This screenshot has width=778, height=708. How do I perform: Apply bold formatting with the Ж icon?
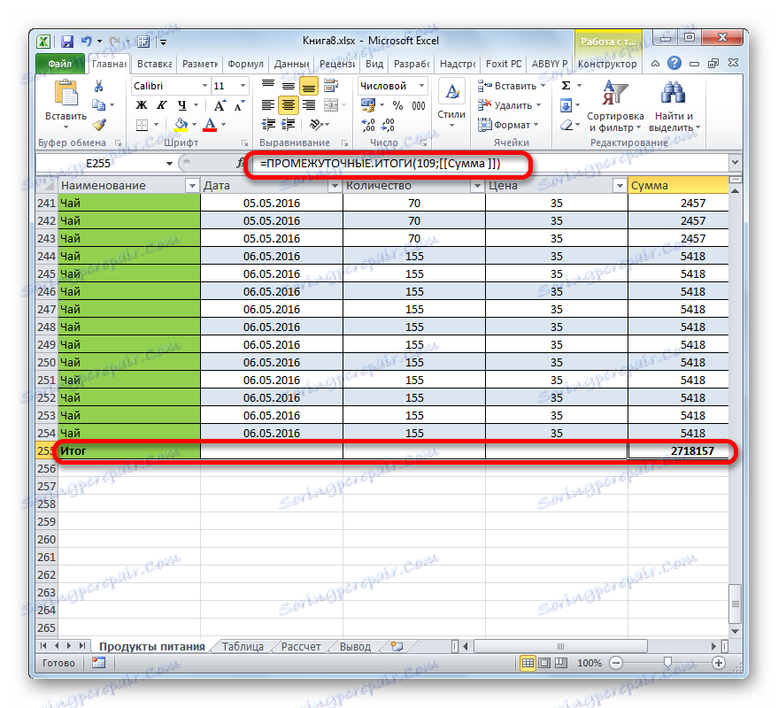140,104
